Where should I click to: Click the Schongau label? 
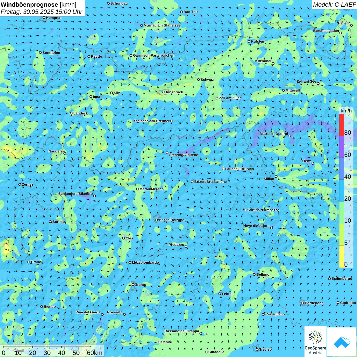(119, 3)
